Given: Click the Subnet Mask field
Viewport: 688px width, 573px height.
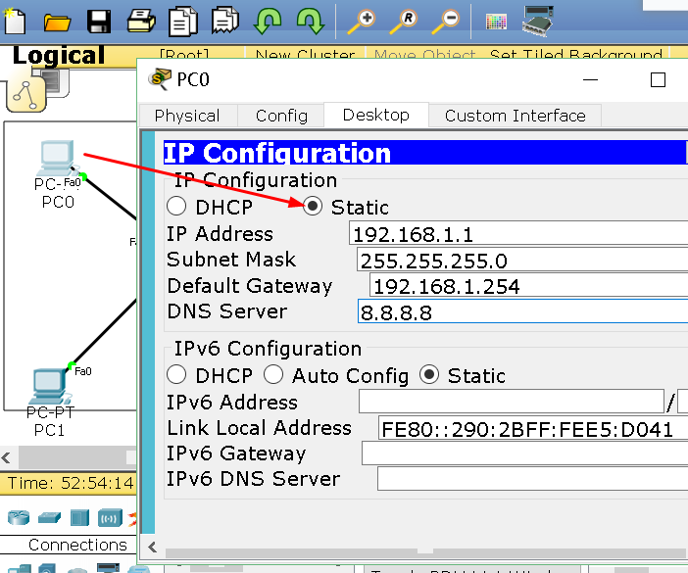Looking at the screenshot, I should click(522, 260).
